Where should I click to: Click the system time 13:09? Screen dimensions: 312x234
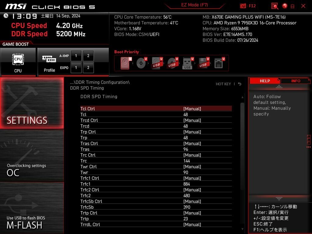coord(24,16)
